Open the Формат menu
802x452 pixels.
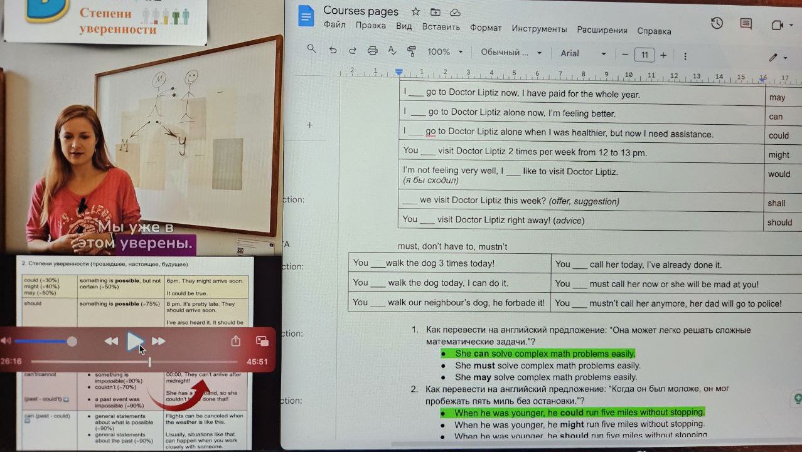pos(486,28)
